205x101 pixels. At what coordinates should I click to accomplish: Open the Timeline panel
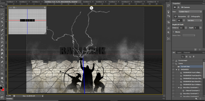(10, 99)
